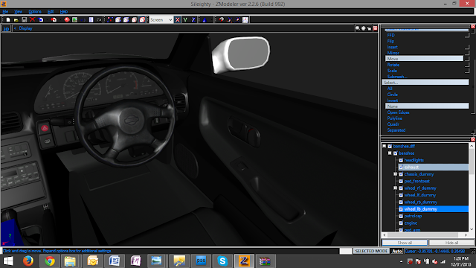Image resolution: width=476 pixels, height=268 pixels.
Task: Expand options box for Rotate tool
Action: (467, 65)
